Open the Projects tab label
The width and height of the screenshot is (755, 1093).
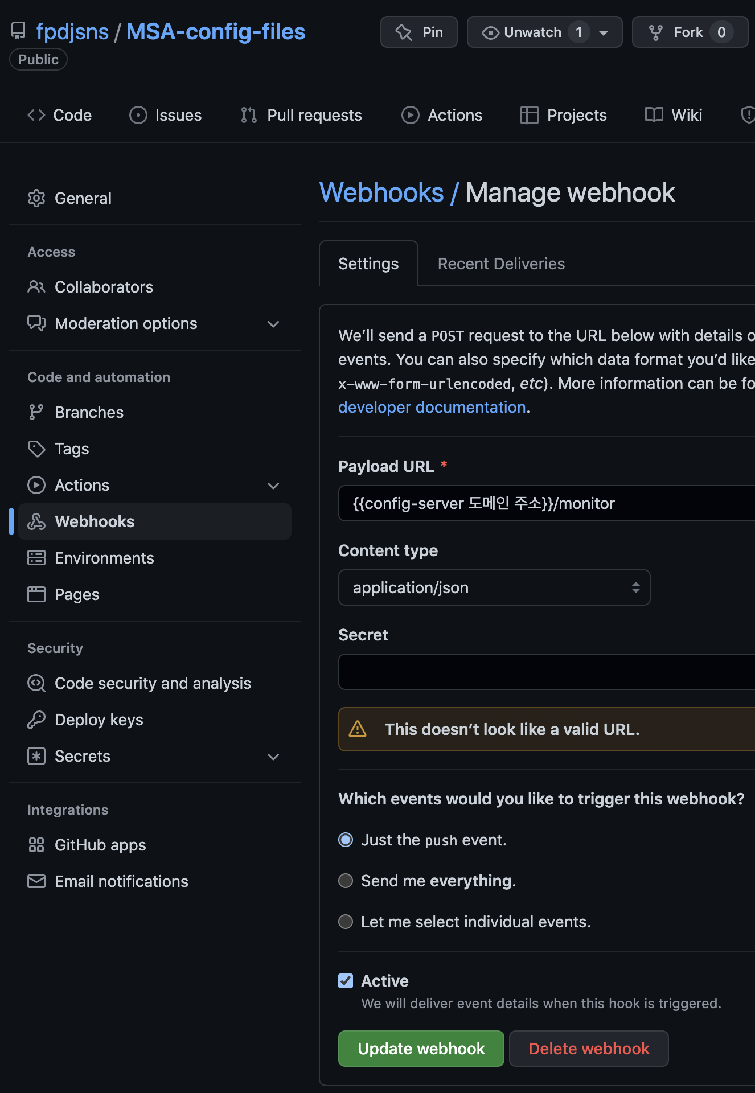577,115
